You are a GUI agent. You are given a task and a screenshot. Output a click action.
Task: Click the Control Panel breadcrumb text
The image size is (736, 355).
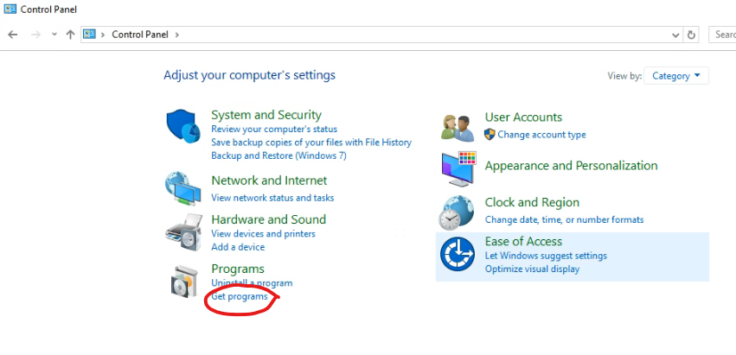click(x=140, y=35)
